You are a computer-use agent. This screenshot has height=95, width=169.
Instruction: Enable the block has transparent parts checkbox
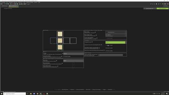click(x=106, y=45)
